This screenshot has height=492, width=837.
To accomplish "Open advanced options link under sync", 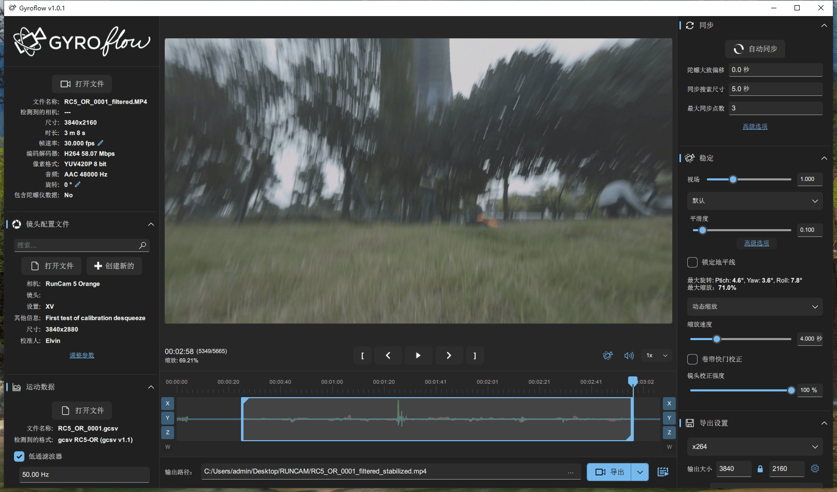I will (755, 127).
